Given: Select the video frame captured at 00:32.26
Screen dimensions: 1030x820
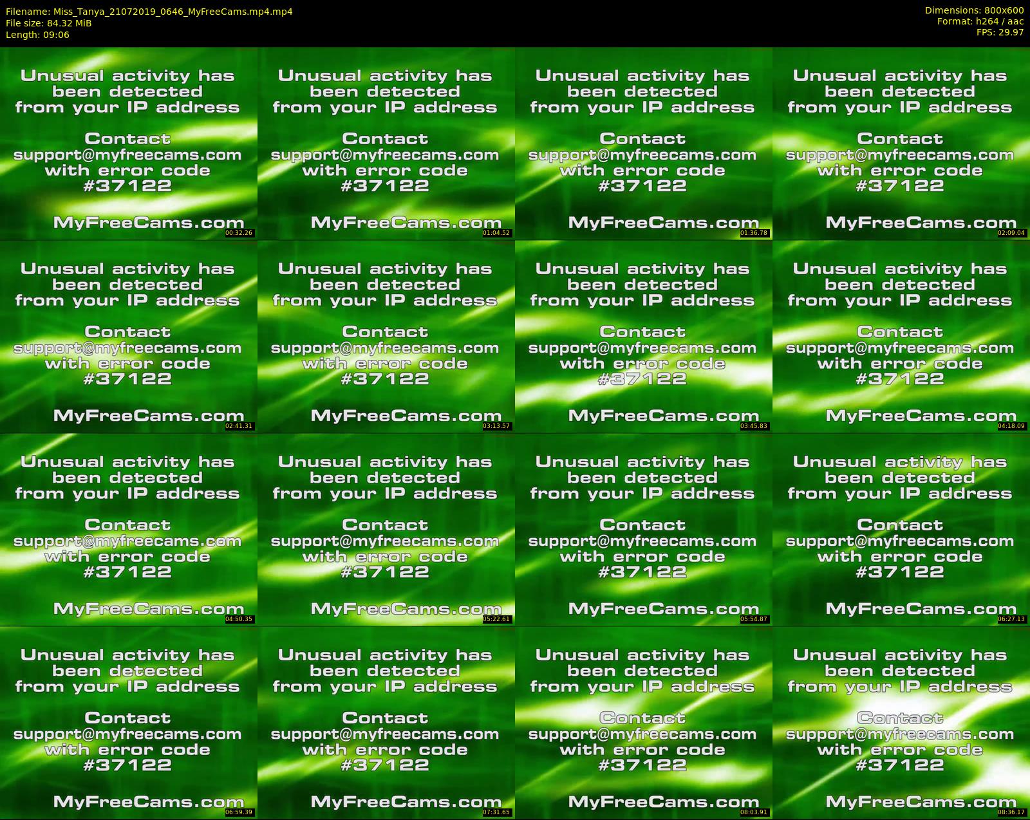Looking at the screenshot, I should [x=129, y=143].
